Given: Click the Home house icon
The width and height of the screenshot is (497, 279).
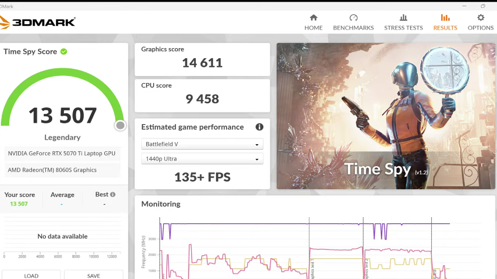Looking at the screenshot, I should pos(313,18).
